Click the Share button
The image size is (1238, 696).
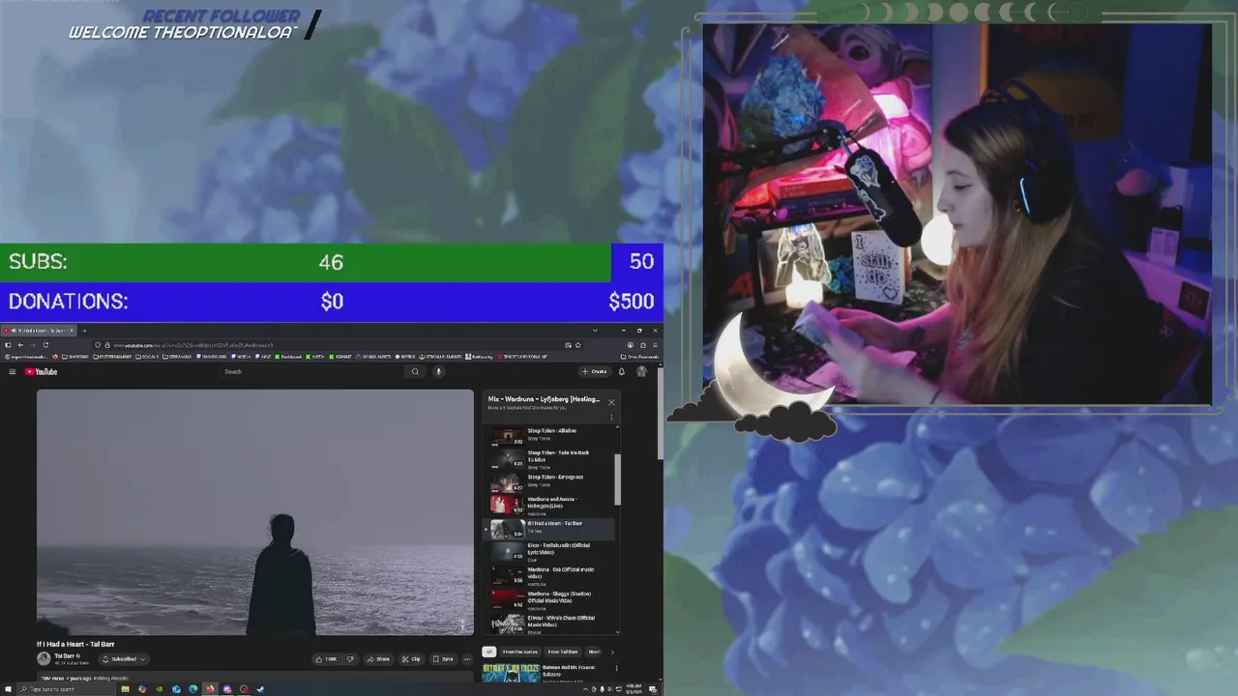[378, 659]
